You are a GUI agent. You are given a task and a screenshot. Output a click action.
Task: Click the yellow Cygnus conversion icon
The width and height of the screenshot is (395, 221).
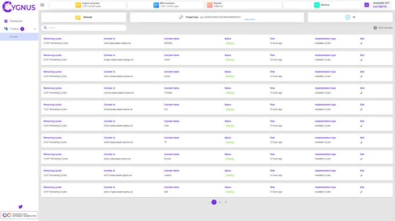[x=78, y=5]
